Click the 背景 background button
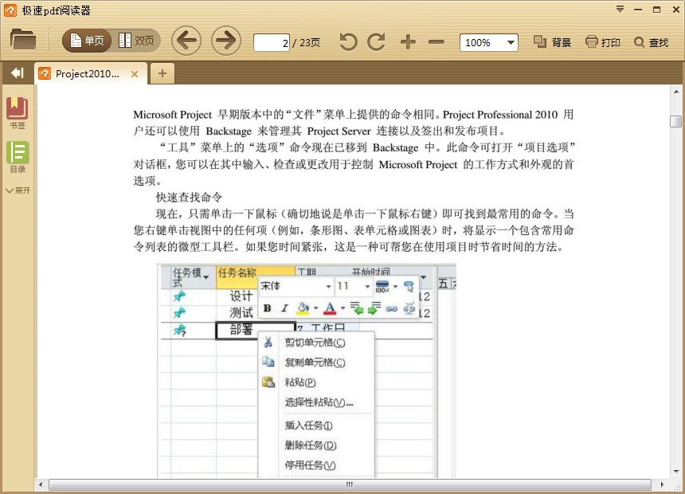Image resolution: width=685 pixels, height=494 pixels. point(552,42)
